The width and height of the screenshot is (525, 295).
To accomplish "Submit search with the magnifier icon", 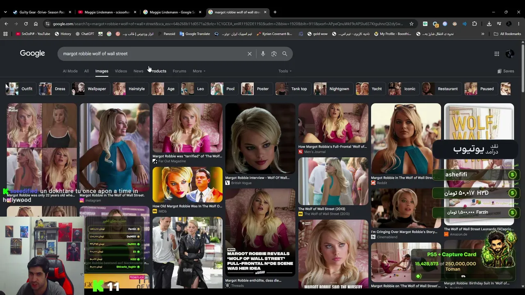I will tap(285, 54).
